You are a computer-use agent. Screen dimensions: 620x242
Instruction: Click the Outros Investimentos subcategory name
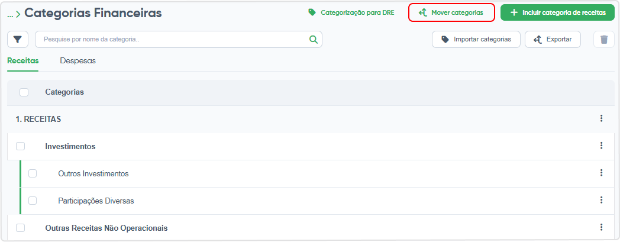point(93,173)
